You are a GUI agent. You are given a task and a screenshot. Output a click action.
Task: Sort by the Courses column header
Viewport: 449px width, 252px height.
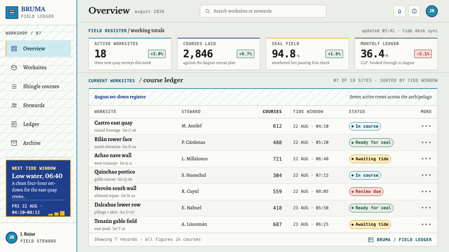[272, 112]
